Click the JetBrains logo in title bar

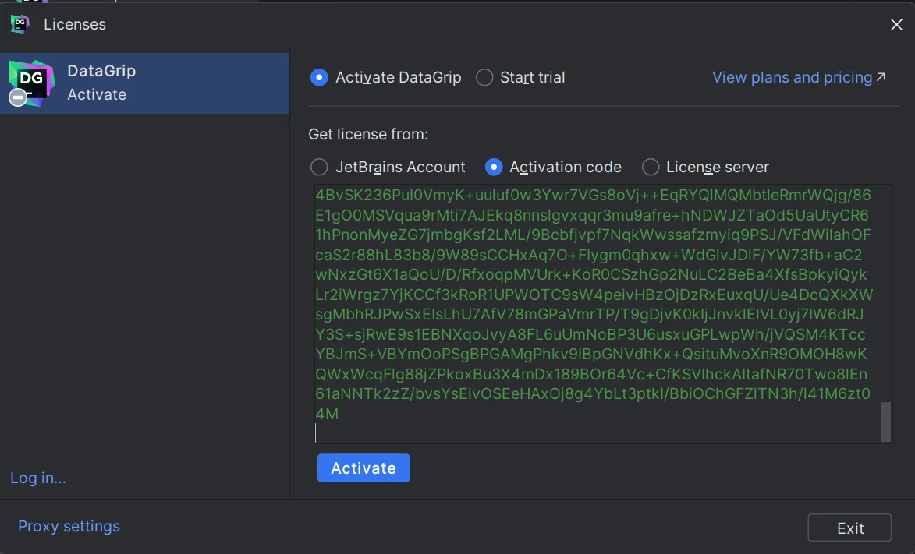pyautogui.click(x=20, y=24)
